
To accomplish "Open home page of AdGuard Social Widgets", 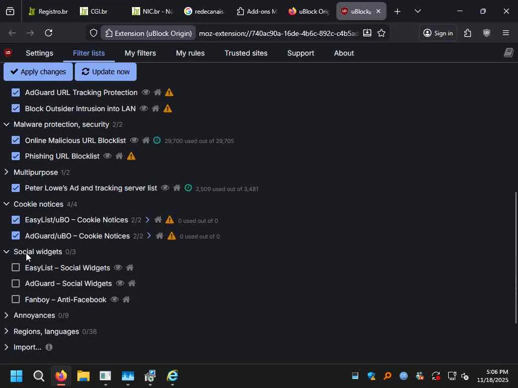I will (x=132, y=283).
